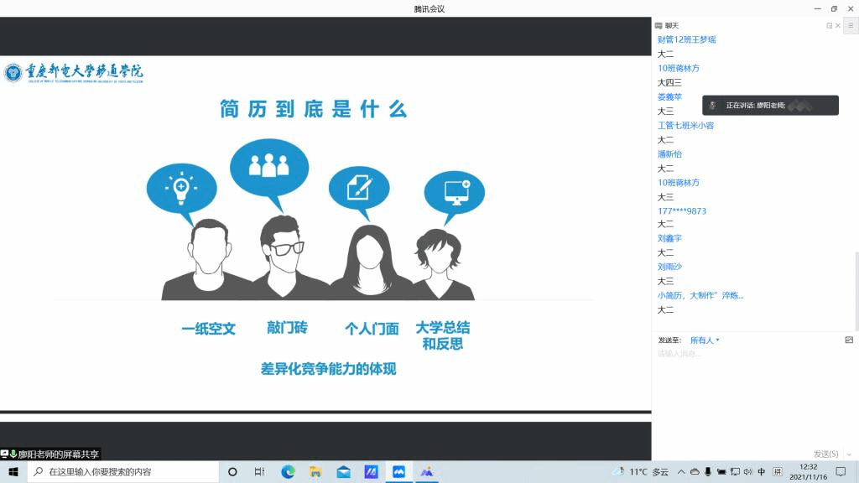Open Task View on the taskbar
859x483 pixels.
point(259,472)
